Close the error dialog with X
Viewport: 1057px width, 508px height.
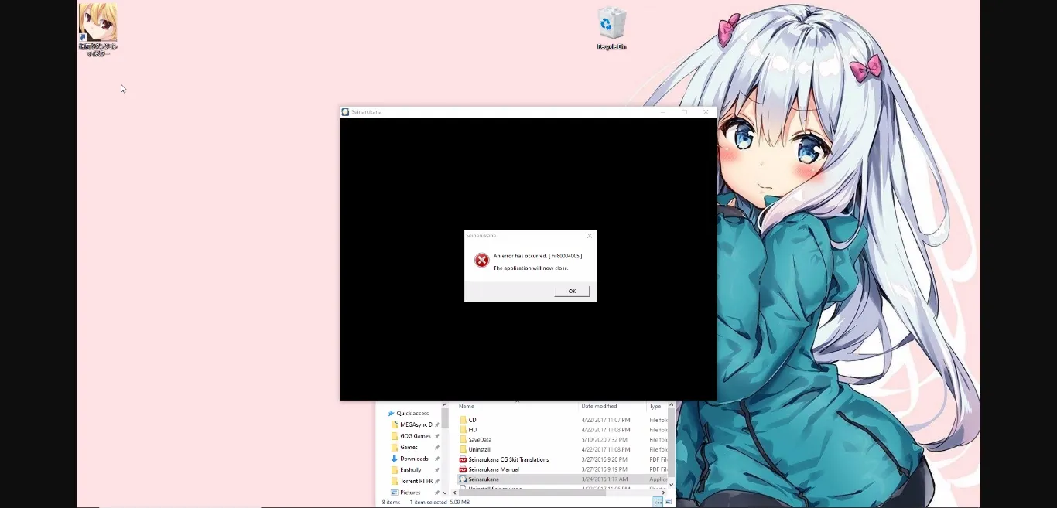[590, 236]
